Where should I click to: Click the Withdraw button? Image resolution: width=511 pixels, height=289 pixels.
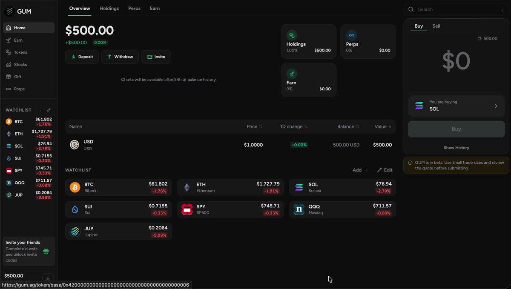[120, 57]
